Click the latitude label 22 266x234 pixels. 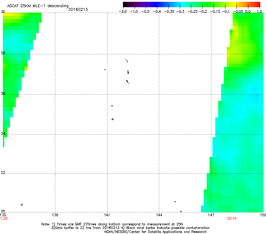(x=3, y=172)
